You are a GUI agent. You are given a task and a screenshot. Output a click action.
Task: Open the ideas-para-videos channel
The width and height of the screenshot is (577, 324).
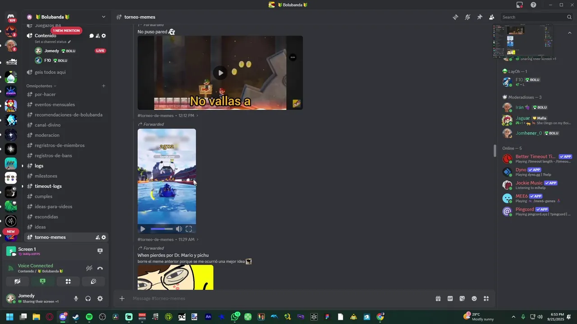pyautogui.click(x=66, y=207)
